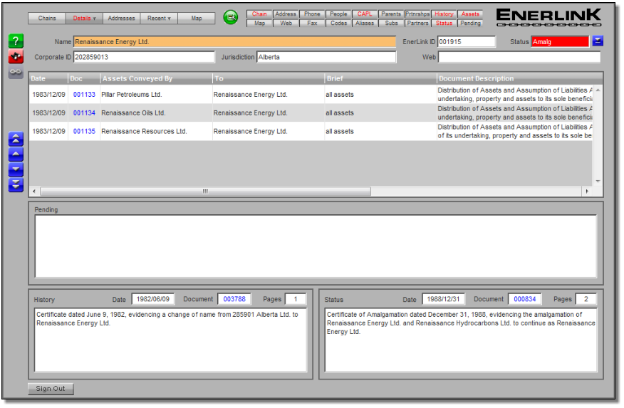
Task: Click the Map button in top toolbar
Action: point(196,19)
